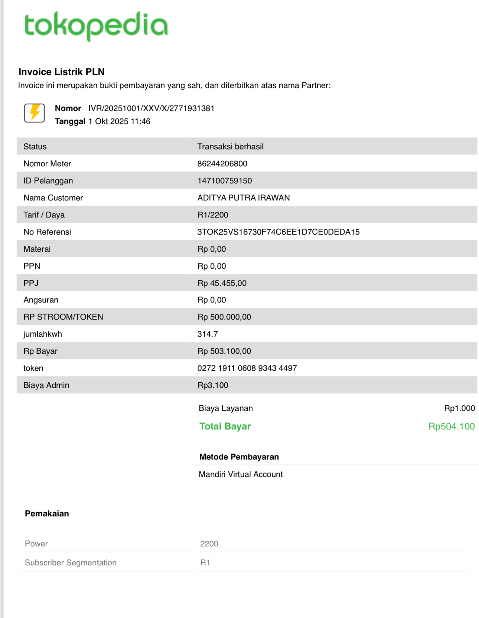This screenshot has height=618, width=479.
Task: Click the Invoice Listrik PLN heading
Action: (x=62, y=72)
